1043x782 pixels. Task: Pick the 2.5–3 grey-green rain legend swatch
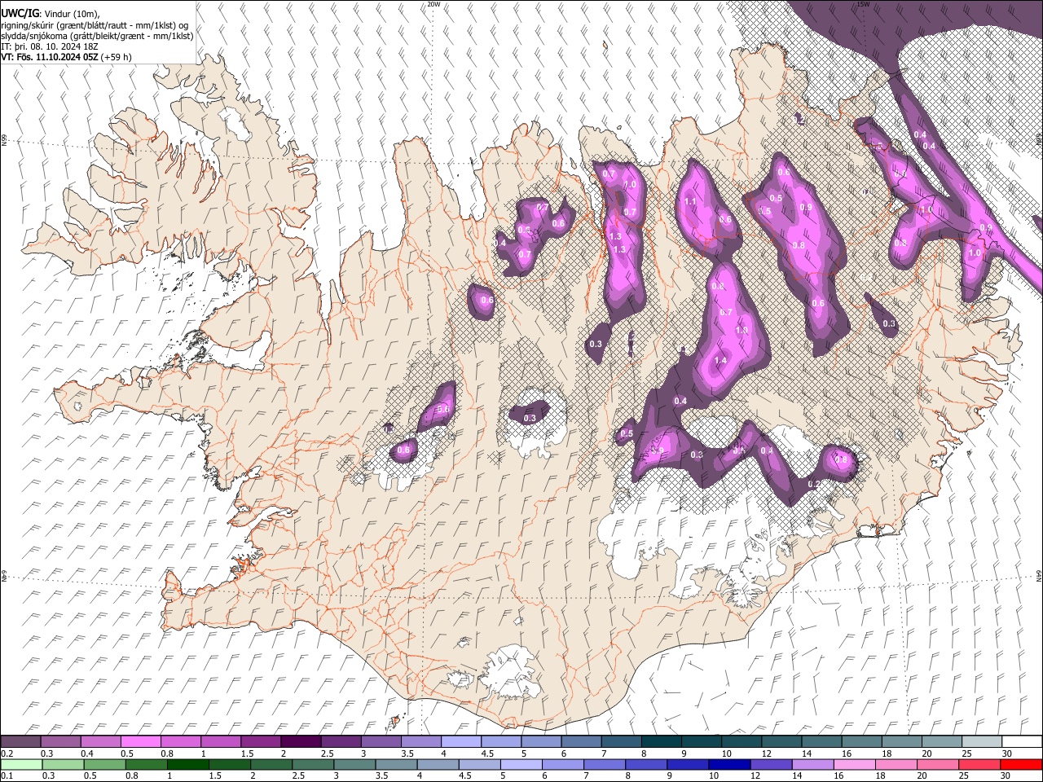pyautogui.click(x=313, y=764)
